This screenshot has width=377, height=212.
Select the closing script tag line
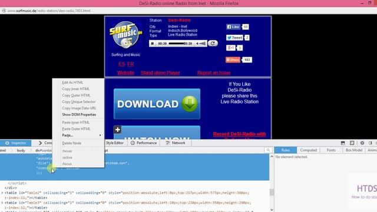[17, 183]
